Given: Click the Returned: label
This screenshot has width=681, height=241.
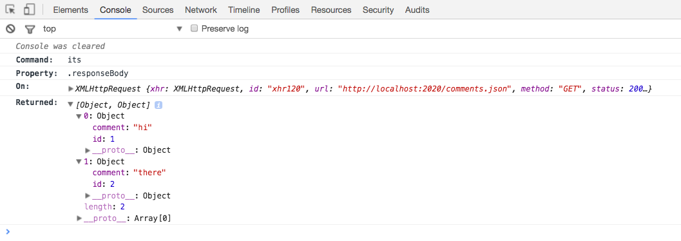Looking at the screenshot, I should 37,103.
